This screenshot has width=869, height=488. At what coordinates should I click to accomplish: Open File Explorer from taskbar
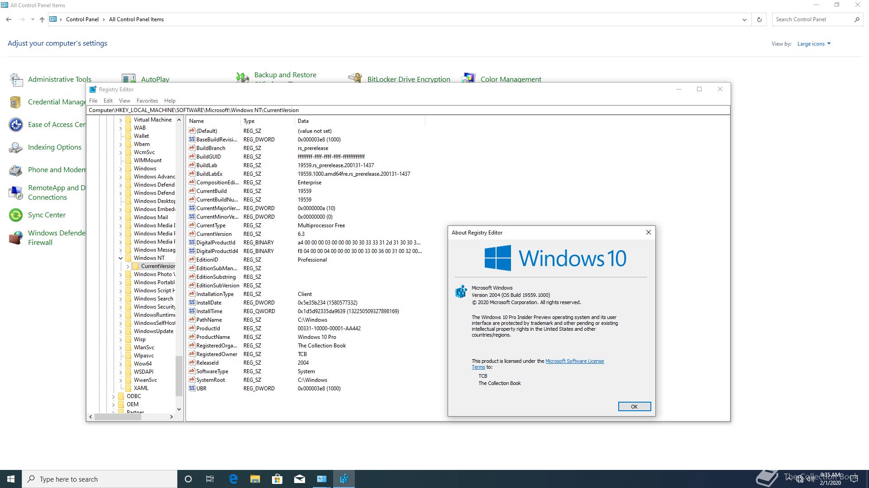click(255, 479)
